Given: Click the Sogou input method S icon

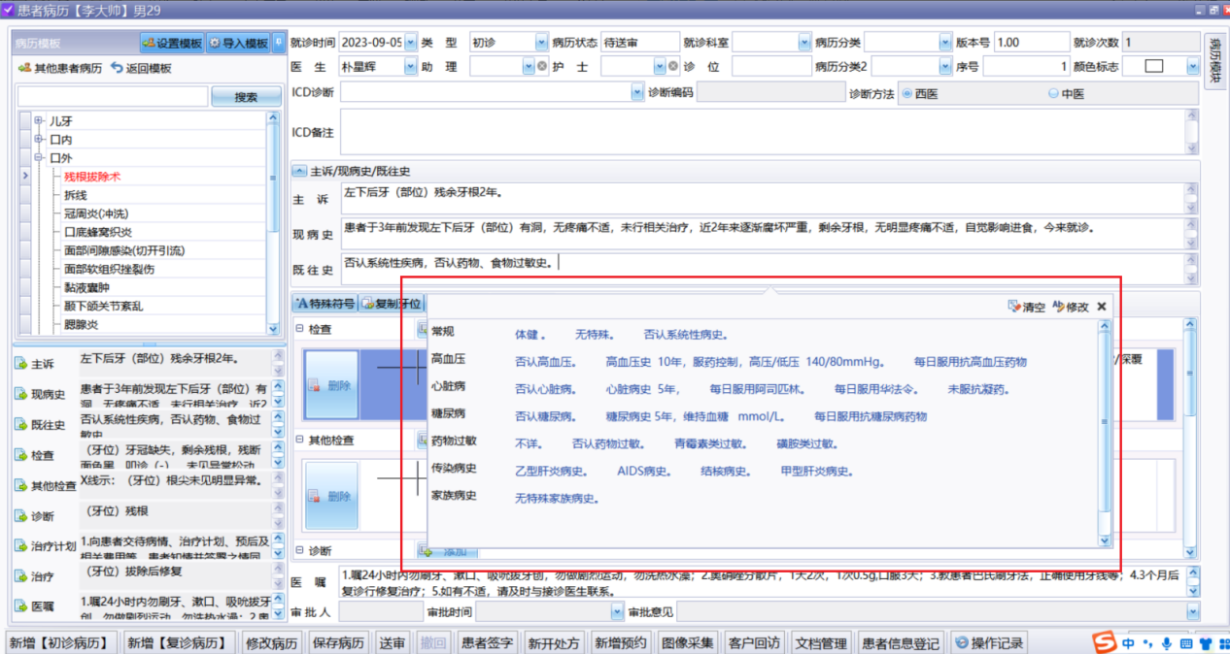Looking at the screenshot, I should click(1104, 642).
